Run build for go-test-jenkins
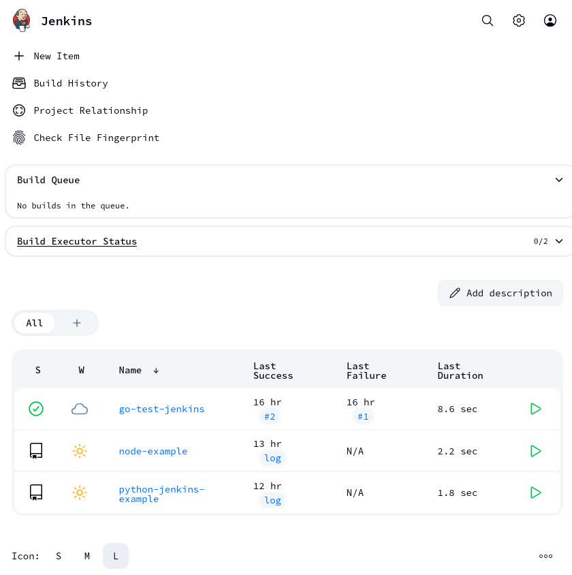 (x=535, y=409)
